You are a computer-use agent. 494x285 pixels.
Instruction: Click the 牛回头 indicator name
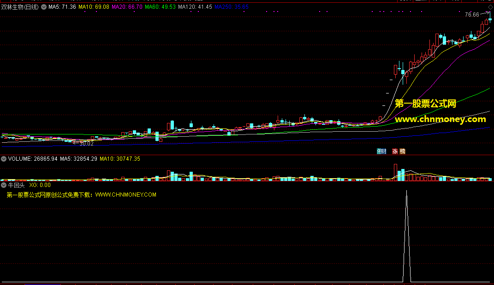coord(17,185)
